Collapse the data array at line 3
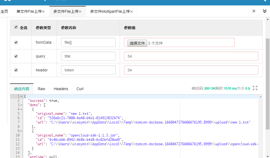270x158 pixels. [21, 105]
